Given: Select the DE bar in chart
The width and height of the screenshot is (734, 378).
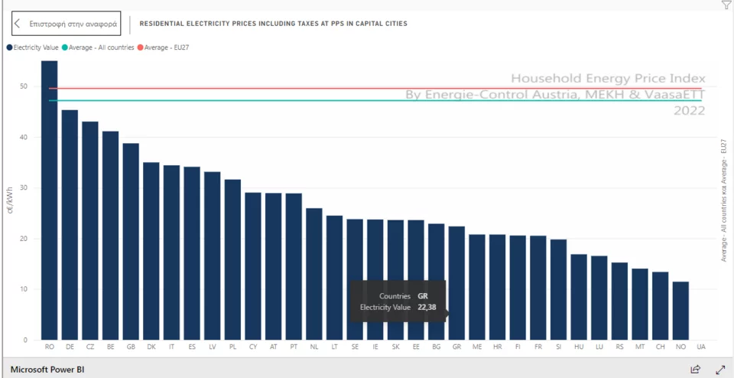Looking at the screenshot, I should pyautogui.click(x=70, y=225).
